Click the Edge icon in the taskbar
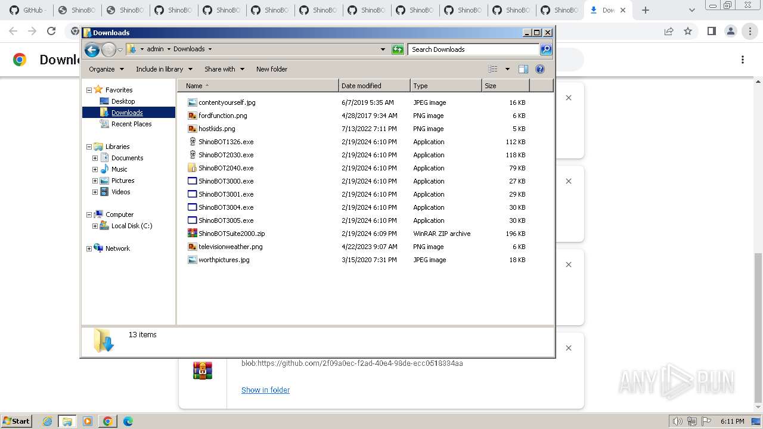 point(128,421)
